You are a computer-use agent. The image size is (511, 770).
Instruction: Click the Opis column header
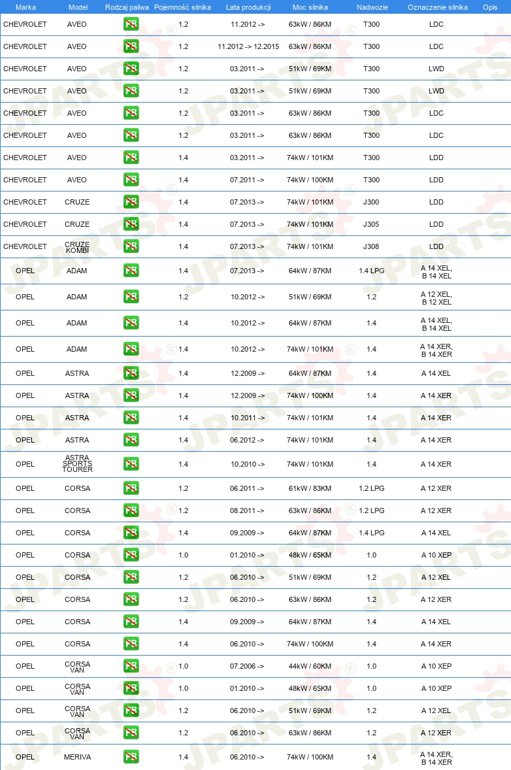click(x=490, y=7)
